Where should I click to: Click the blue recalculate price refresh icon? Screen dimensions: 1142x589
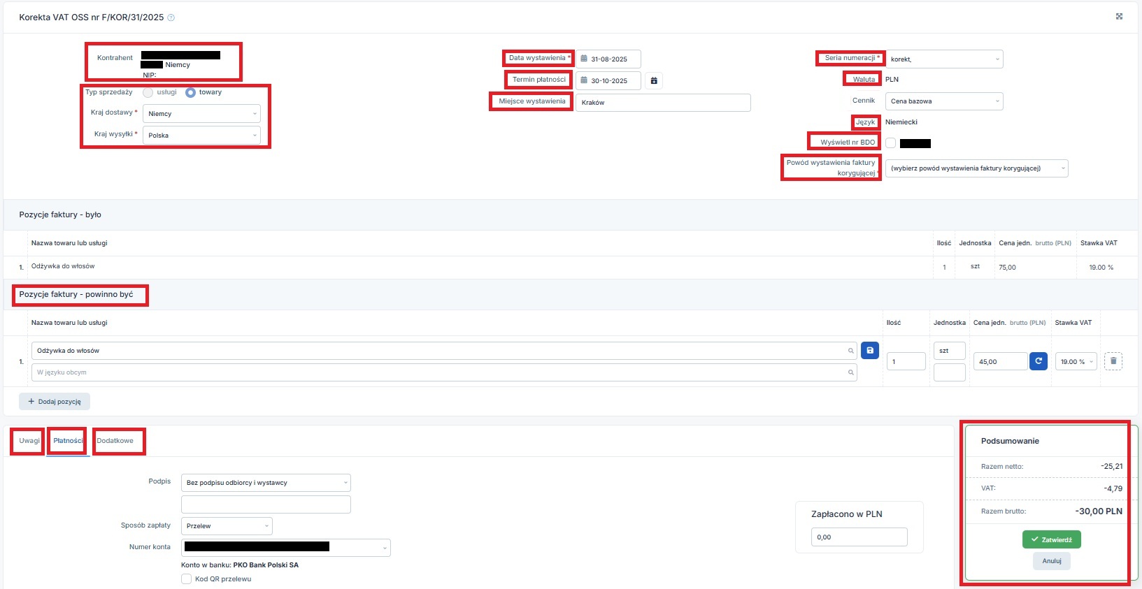(x=1038, y=361)
